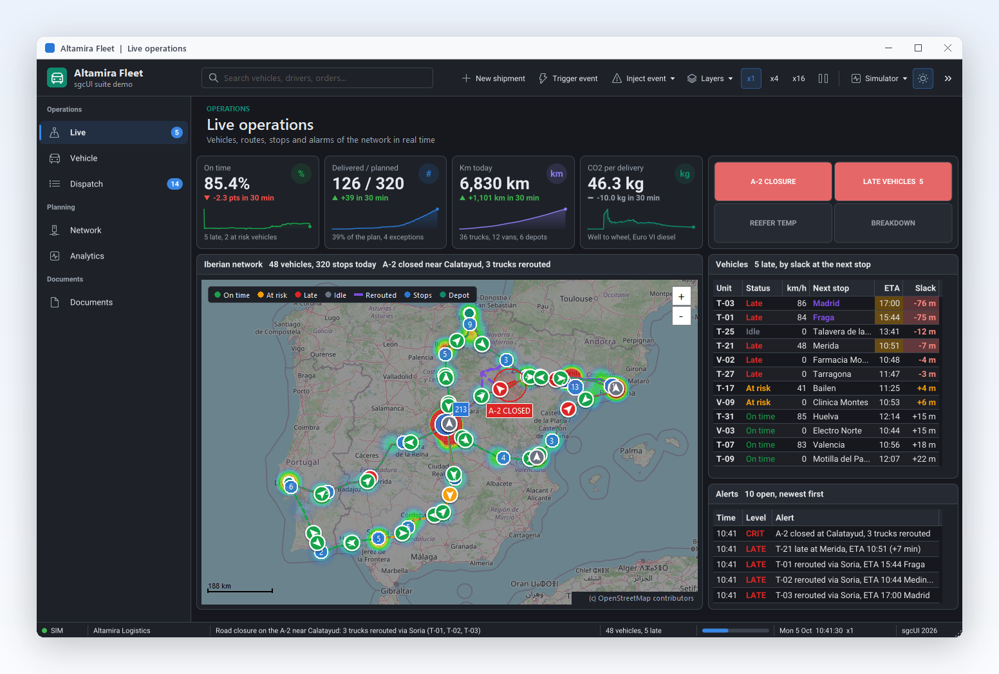Image resolution: width=999 pixels, height=674 pixels.
Task: Open the Vehicle page in sidebar
Action: click(x=113, y=158)
